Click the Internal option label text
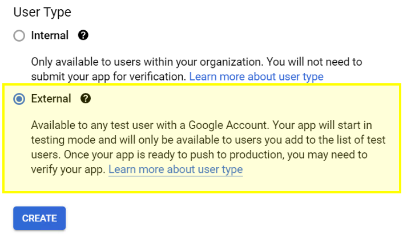Viewport: 403px width, 243px height. 50,35
